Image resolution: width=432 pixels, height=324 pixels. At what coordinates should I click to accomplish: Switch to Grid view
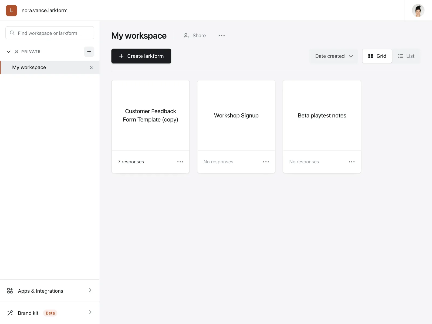coord(377,56)
